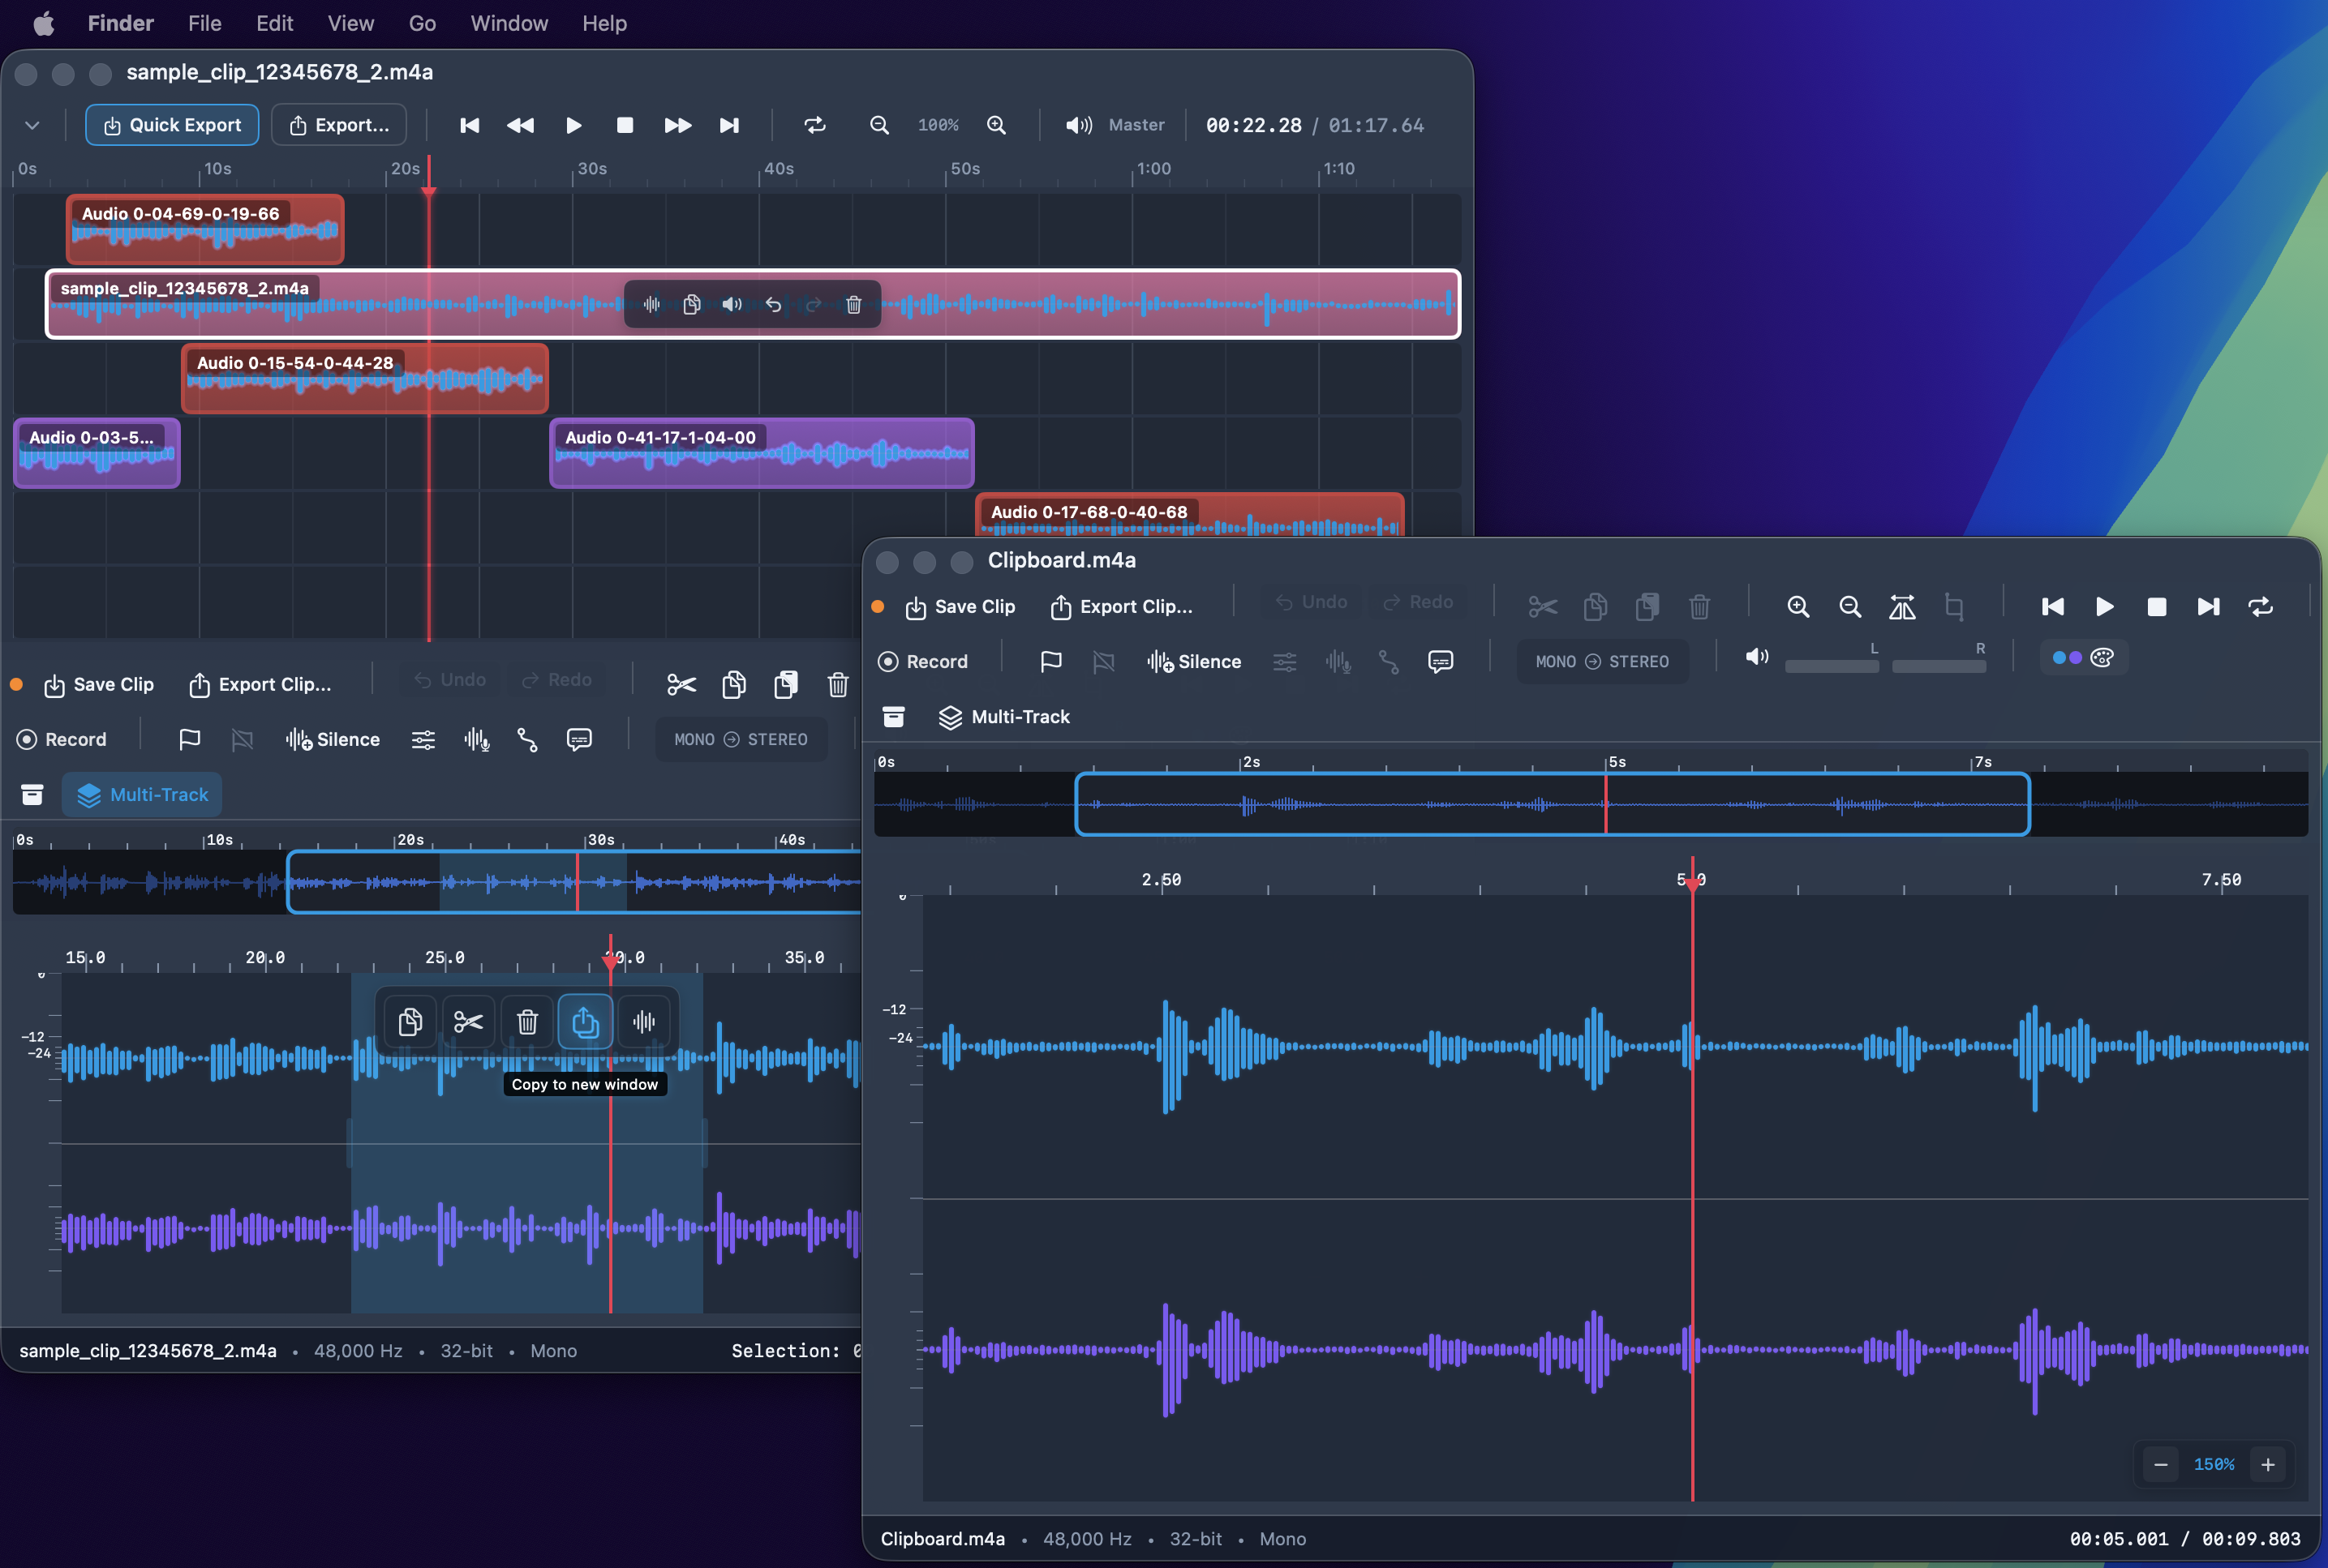Open the View menu in menu bar
This screenshot has width=2328, height=1568.
click(350, 23)
